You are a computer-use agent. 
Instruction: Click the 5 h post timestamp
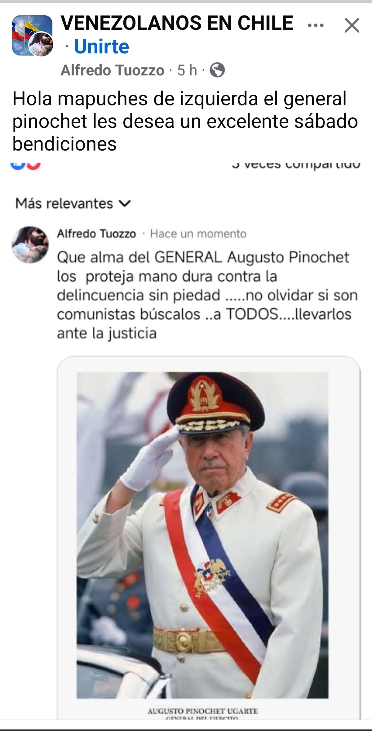(x=187, y=70)
